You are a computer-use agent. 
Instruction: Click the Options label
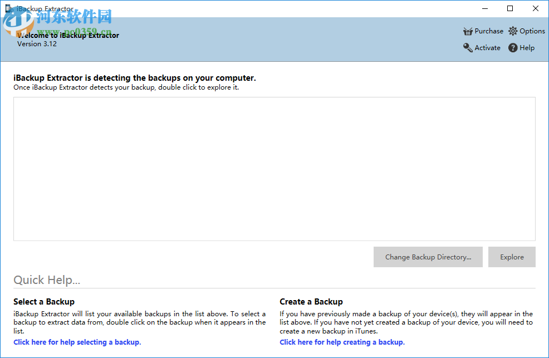coord(531,31)
